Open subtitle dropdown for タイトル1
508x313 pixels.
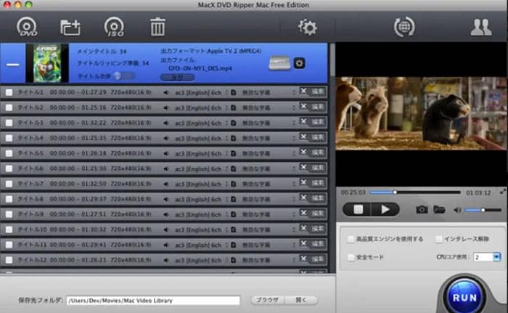tap(293, 93)
